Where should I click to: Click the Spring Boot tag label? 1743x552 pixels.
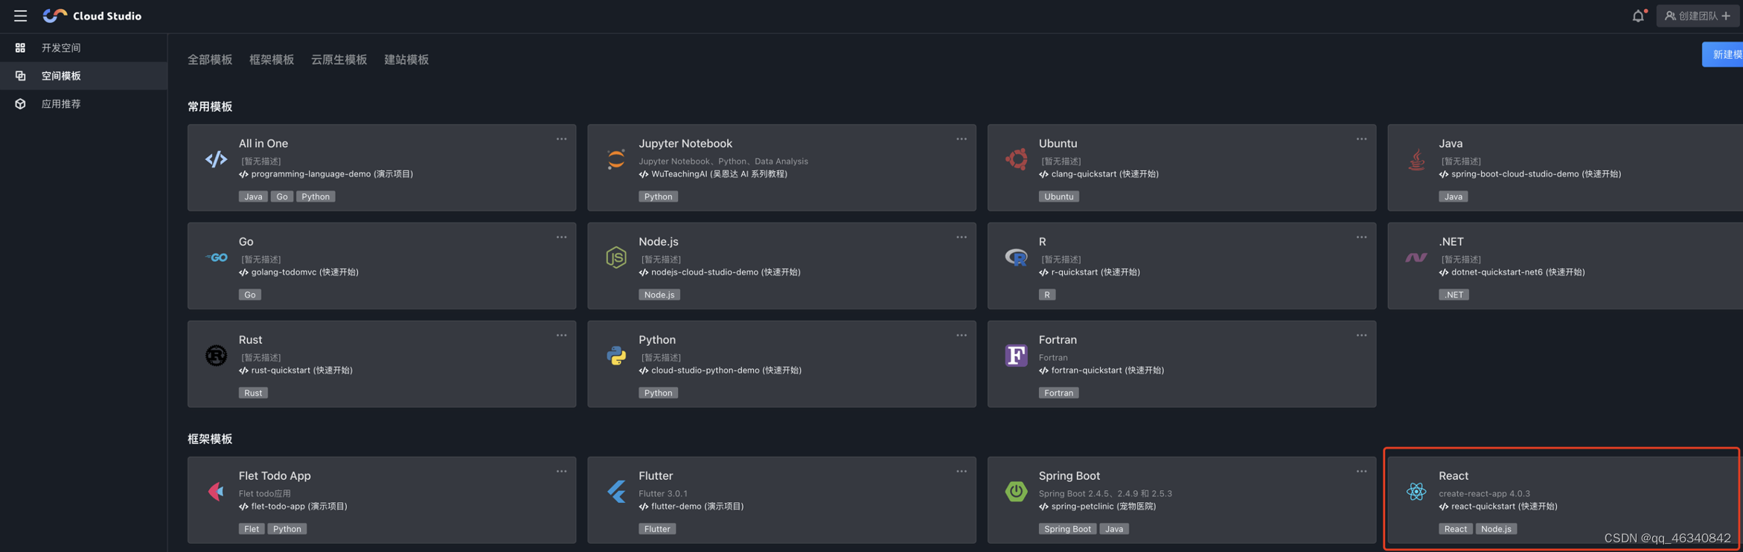click(x=1067, y=529)
